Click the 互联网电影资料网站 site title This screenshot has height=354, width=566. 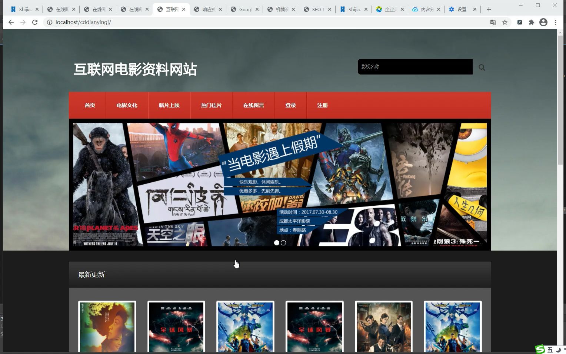(x=135, y=69)
